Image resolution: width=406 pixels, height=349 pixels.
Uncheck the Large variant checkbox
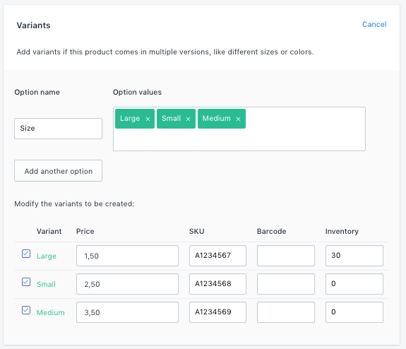click(26, 254)
